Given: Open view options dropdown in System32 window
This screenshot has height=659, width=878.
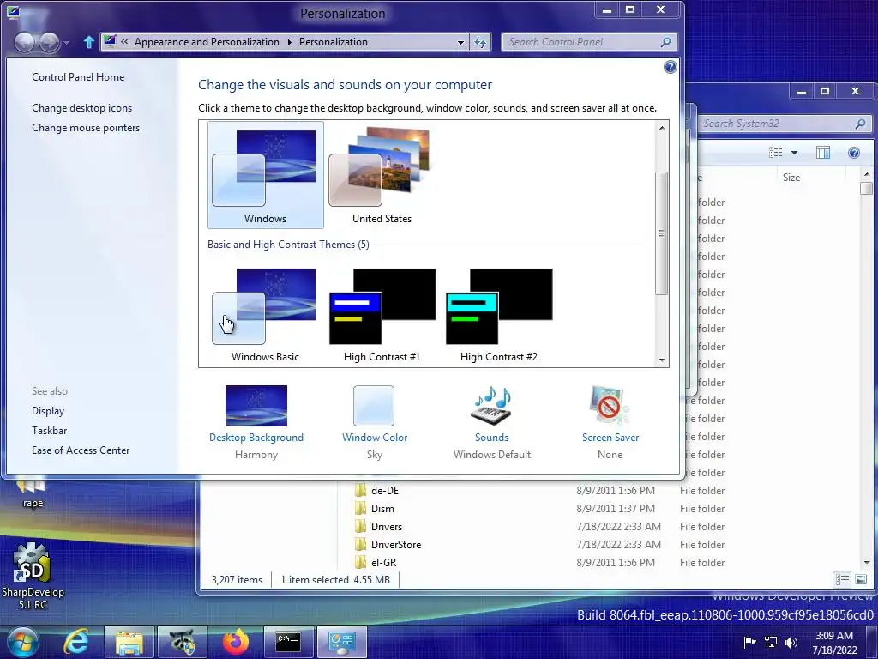Looking at the screenshot, I should (794, 153).
